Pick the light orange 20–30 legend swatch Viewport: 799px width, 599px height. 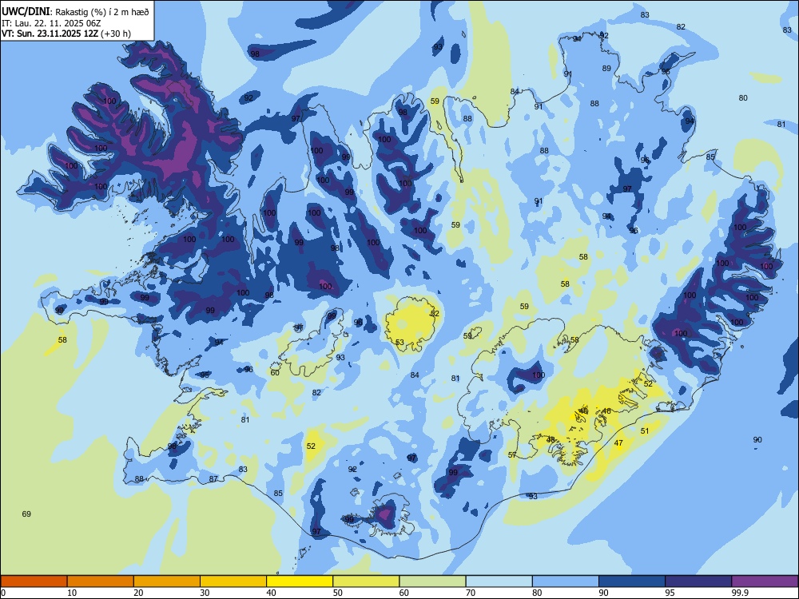coord(167,581)
